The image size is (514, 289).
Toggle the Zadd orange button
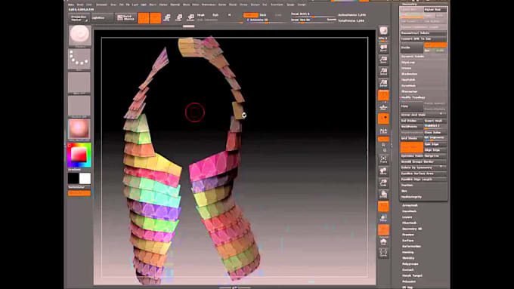[x=251, y=15]
